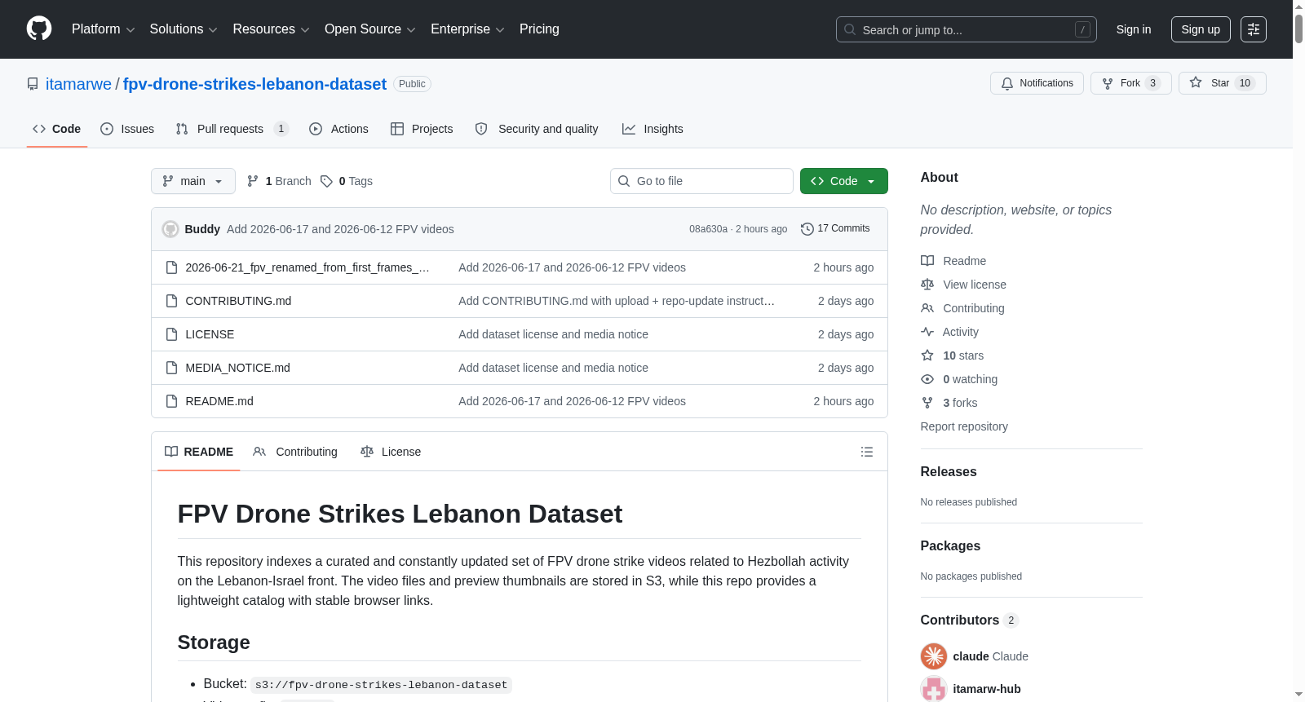The image size is (1305, 702).
Task: Click the file icon next to LICENSE
Action: pos(171,334)
